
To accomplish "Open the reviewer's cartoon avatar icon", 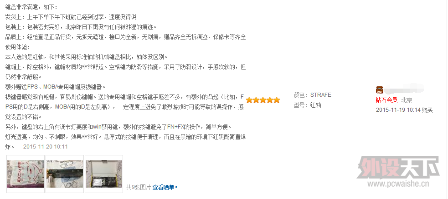I will (x=380, y=90).
